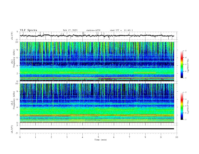Select the 'start UT = 11:40:1' label

[121, 30]
